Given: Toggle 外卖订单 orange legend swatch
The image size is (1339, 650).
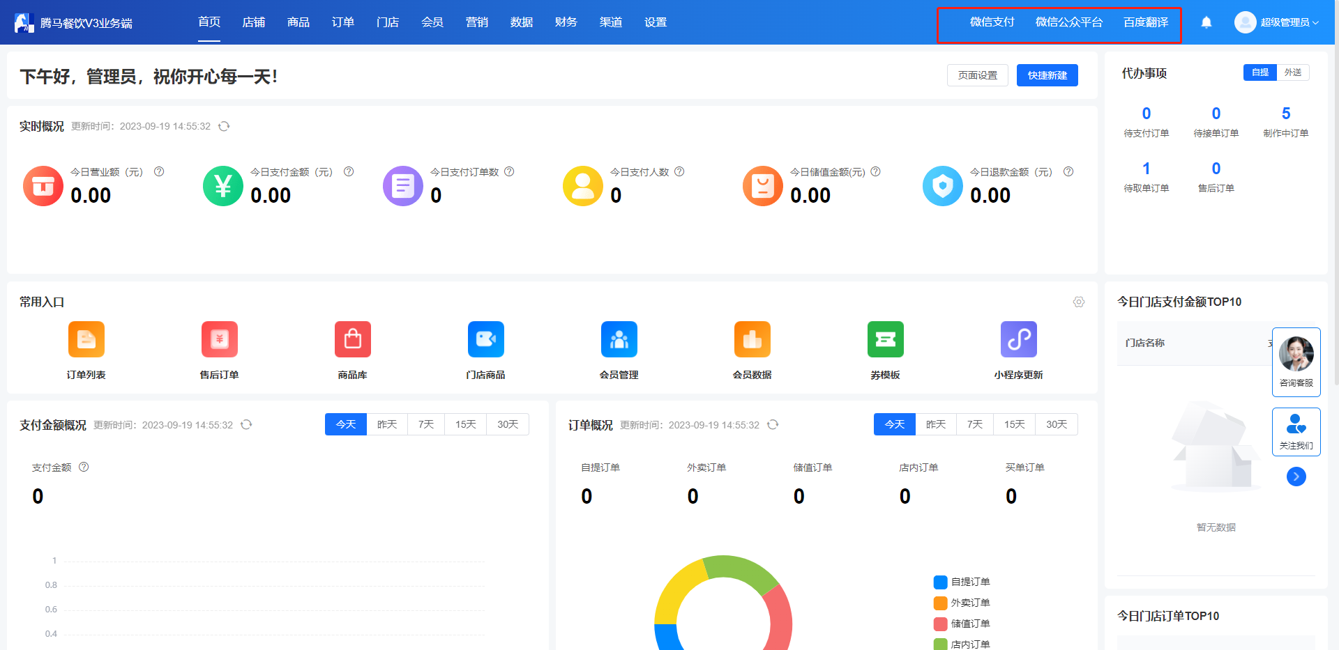Looking at the screenshot, I should point(941,603).
